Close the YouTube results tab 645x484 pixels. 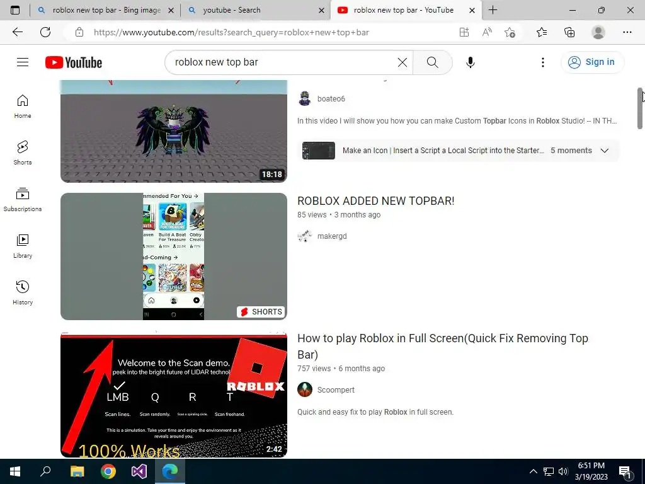[x=472, y=10]
